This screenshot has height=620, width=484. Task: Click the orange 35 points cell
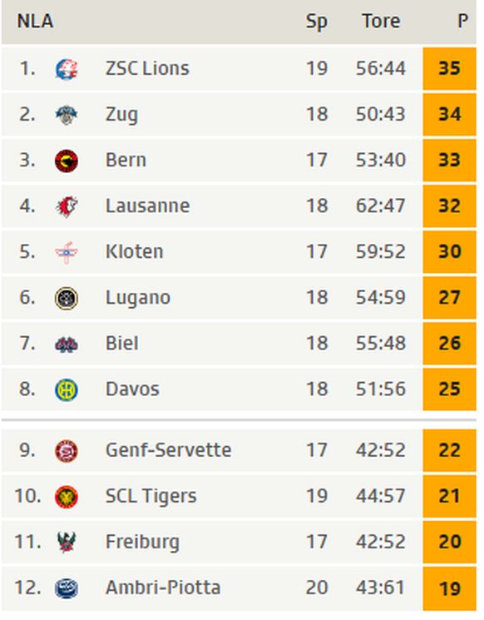(x=449, y=69)
